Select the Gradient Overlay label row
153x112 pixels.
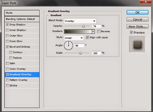coord(22,74)
